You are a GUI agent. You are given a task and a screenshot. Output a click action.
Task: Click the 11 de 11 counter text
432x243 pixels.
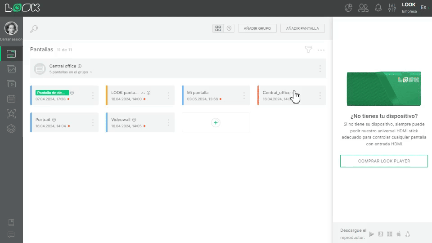64,50
